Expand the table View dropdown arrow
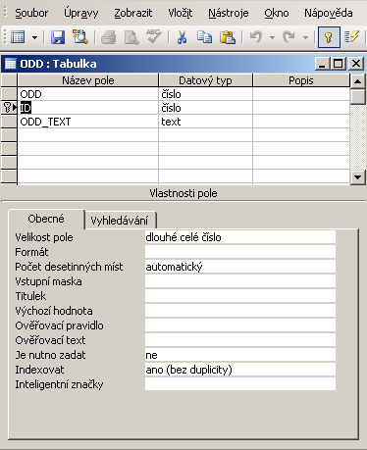This screenshot has height=450, width=367. [x=34, y=37]
